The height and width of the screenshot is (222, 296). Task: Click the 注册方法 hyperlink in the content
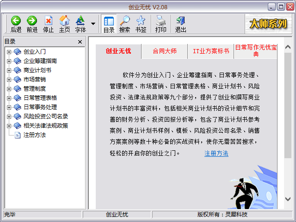click(x=216, y=153)
